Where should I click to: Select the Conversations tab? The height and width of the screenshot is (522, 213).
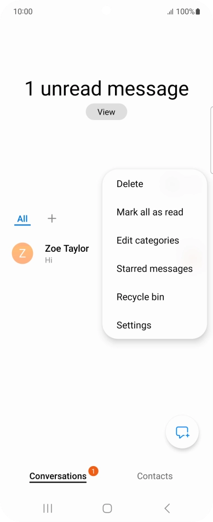coord(58,476)
